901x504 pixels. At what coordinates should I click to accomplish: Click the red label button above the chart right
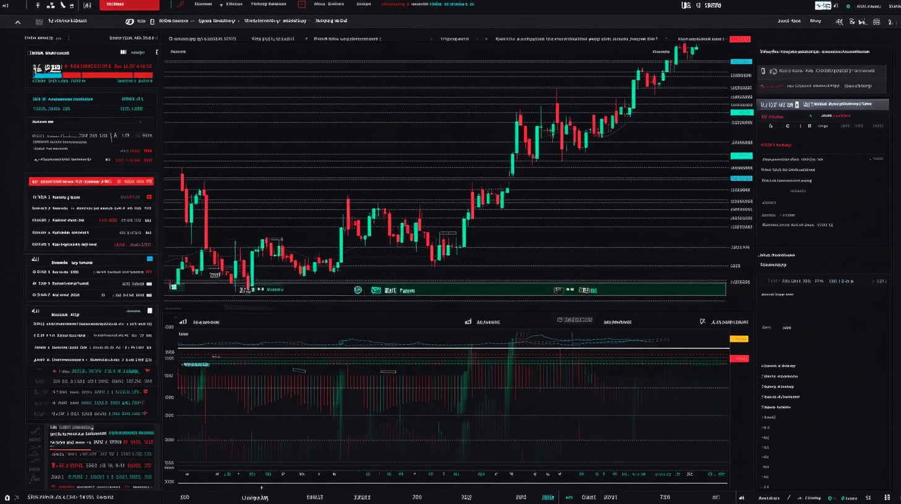click(739, 40)
